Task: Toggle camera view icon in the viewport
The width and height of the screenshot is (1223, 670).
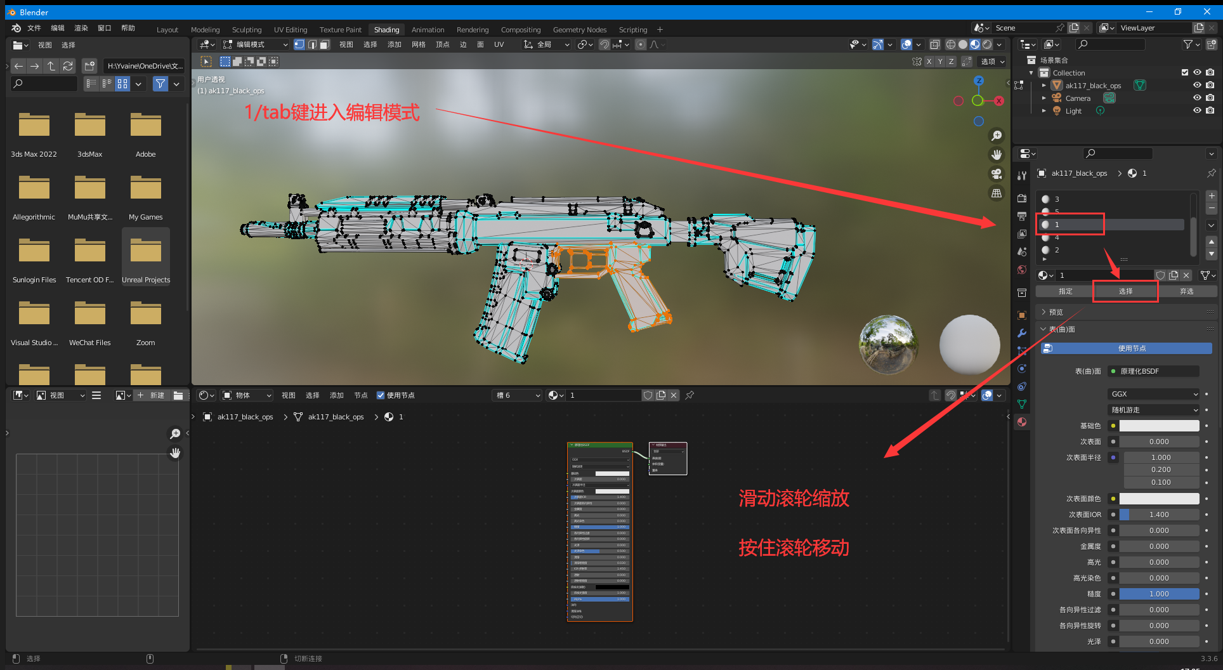Action: point(997,174)
